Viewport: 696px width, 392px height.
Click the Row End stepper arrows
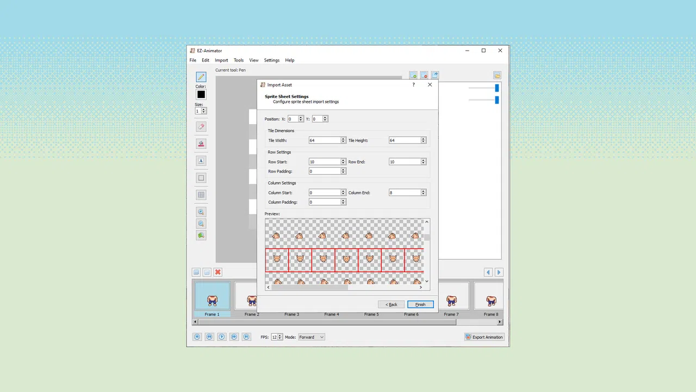click(x=424, y=162)
